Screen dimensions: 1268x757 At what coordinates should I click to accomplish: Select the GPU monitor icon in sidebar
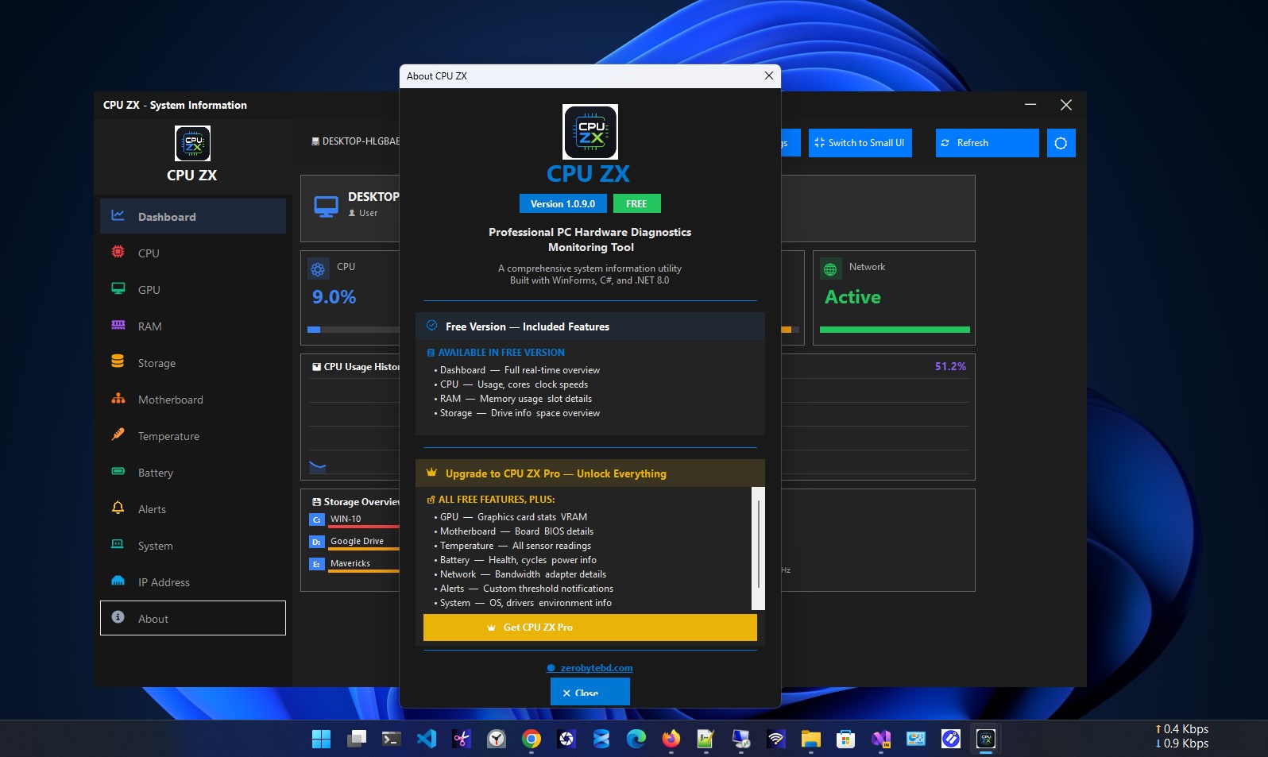coord(118,288)
